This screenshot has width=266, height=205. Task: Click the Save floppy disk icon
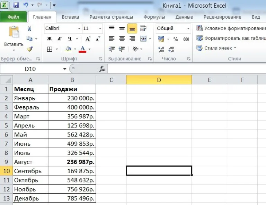click(x=16, y=5)
